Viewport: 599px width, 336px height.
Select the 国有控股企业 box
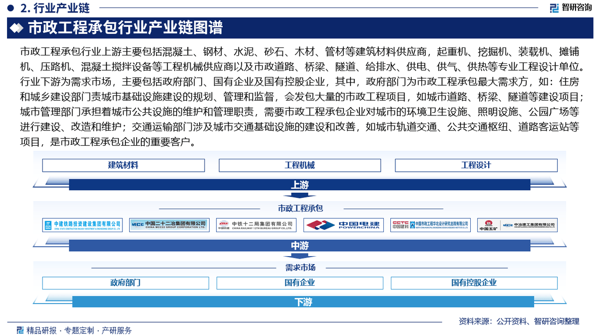pos(474,283)
